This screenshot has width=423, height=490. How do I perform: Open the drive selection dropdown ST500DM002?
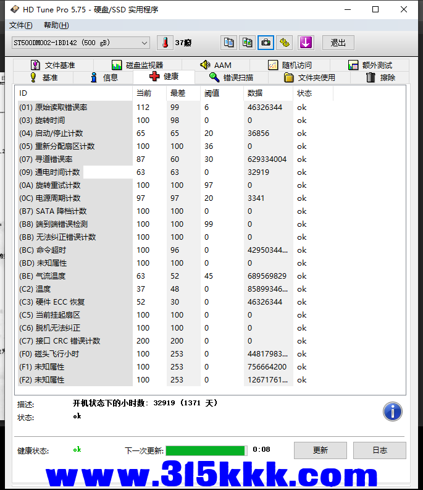tap(81, 43)
